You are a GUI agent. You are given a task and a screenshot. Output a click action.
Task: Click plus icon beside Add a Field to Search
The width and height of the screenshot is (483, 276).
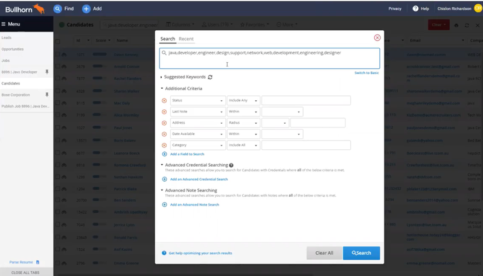164,154
